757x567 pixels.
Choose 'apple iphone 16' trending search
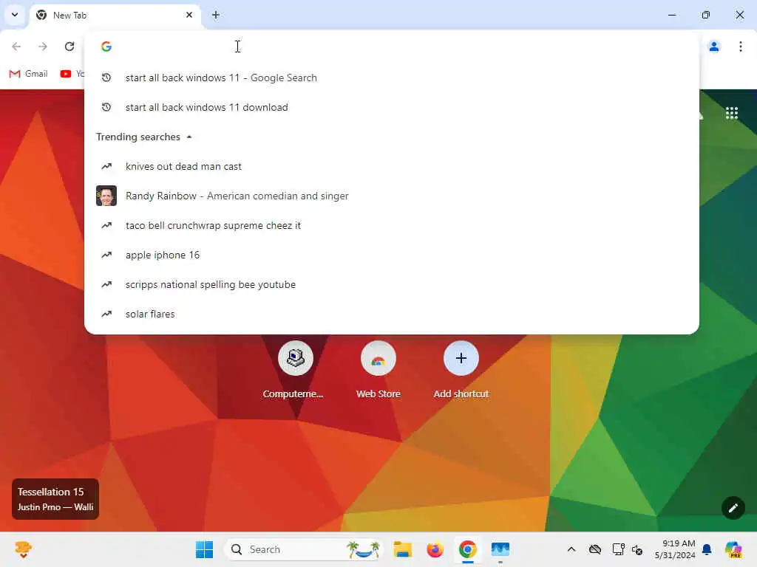[392, 255]
